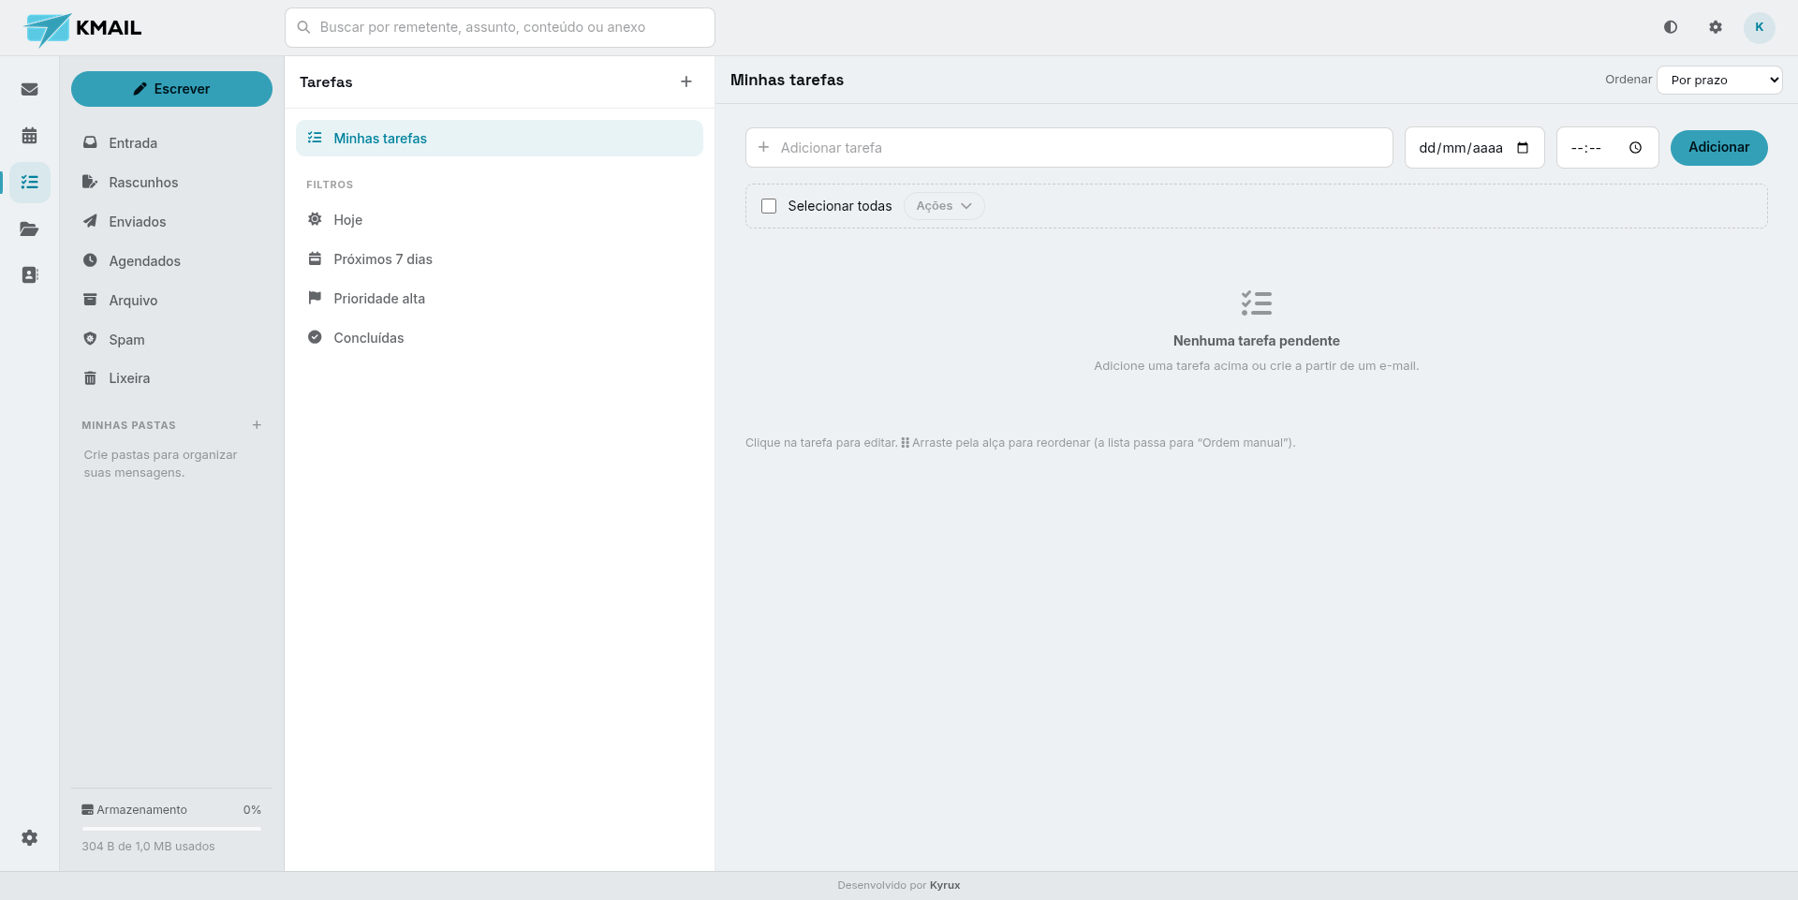The image size is (1798, 900).
Task: Click the 'Nenhuma tarefa pendente' heading
Action: coord(1256,342)
